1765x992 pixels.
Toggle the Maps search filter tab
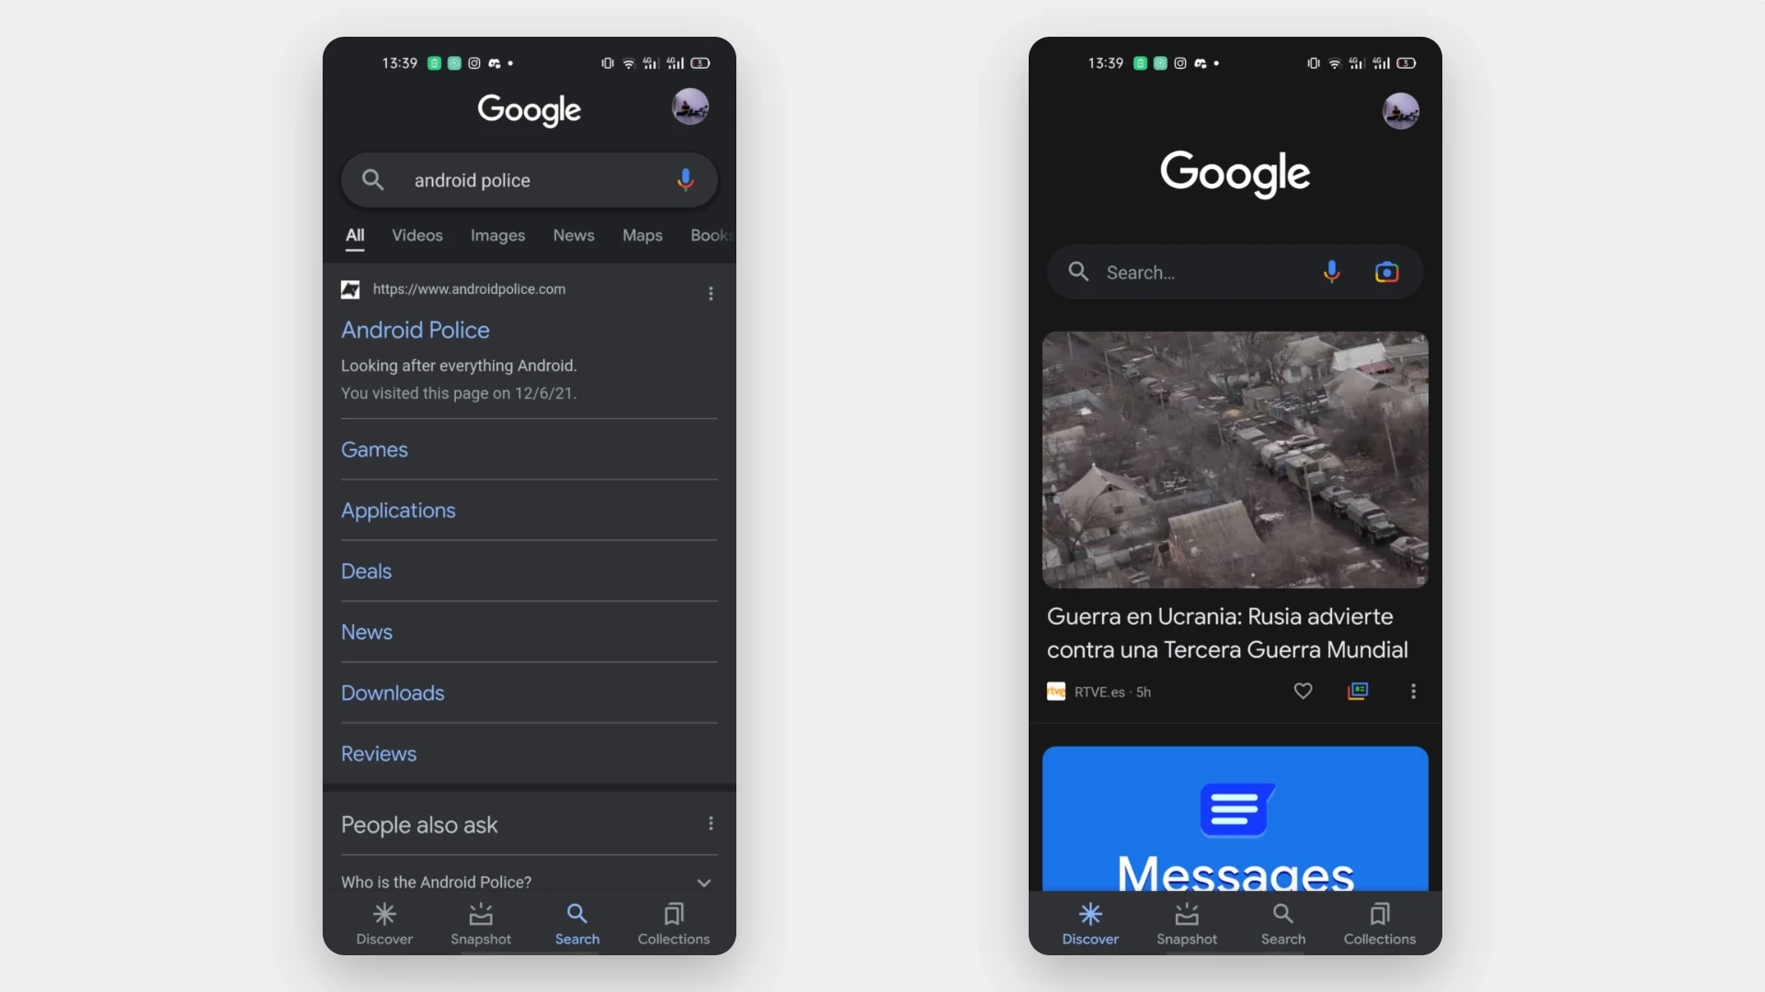[643, 235]
